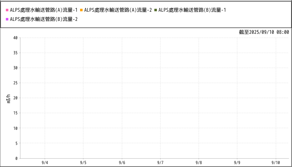Click the 9/9 date label
Viewport: 292px width, 167px height.
tap(237, 163)
